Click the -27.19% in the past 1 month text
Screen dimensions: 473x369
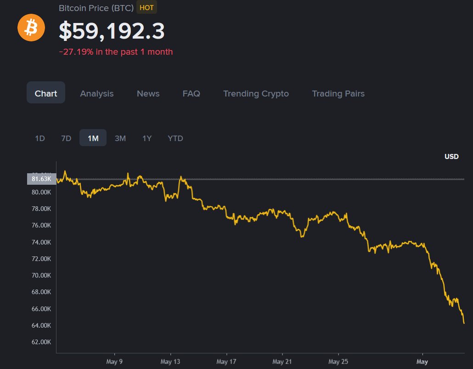(116, 51)
